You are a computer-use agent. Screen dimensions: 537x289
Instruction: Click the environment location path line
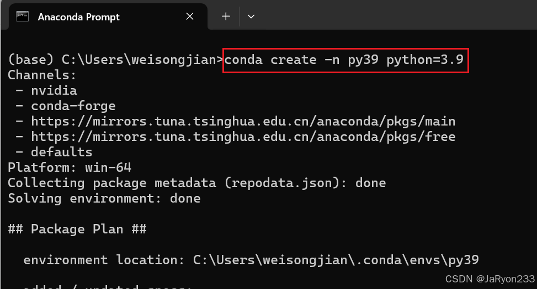click(x=251, y=260)
